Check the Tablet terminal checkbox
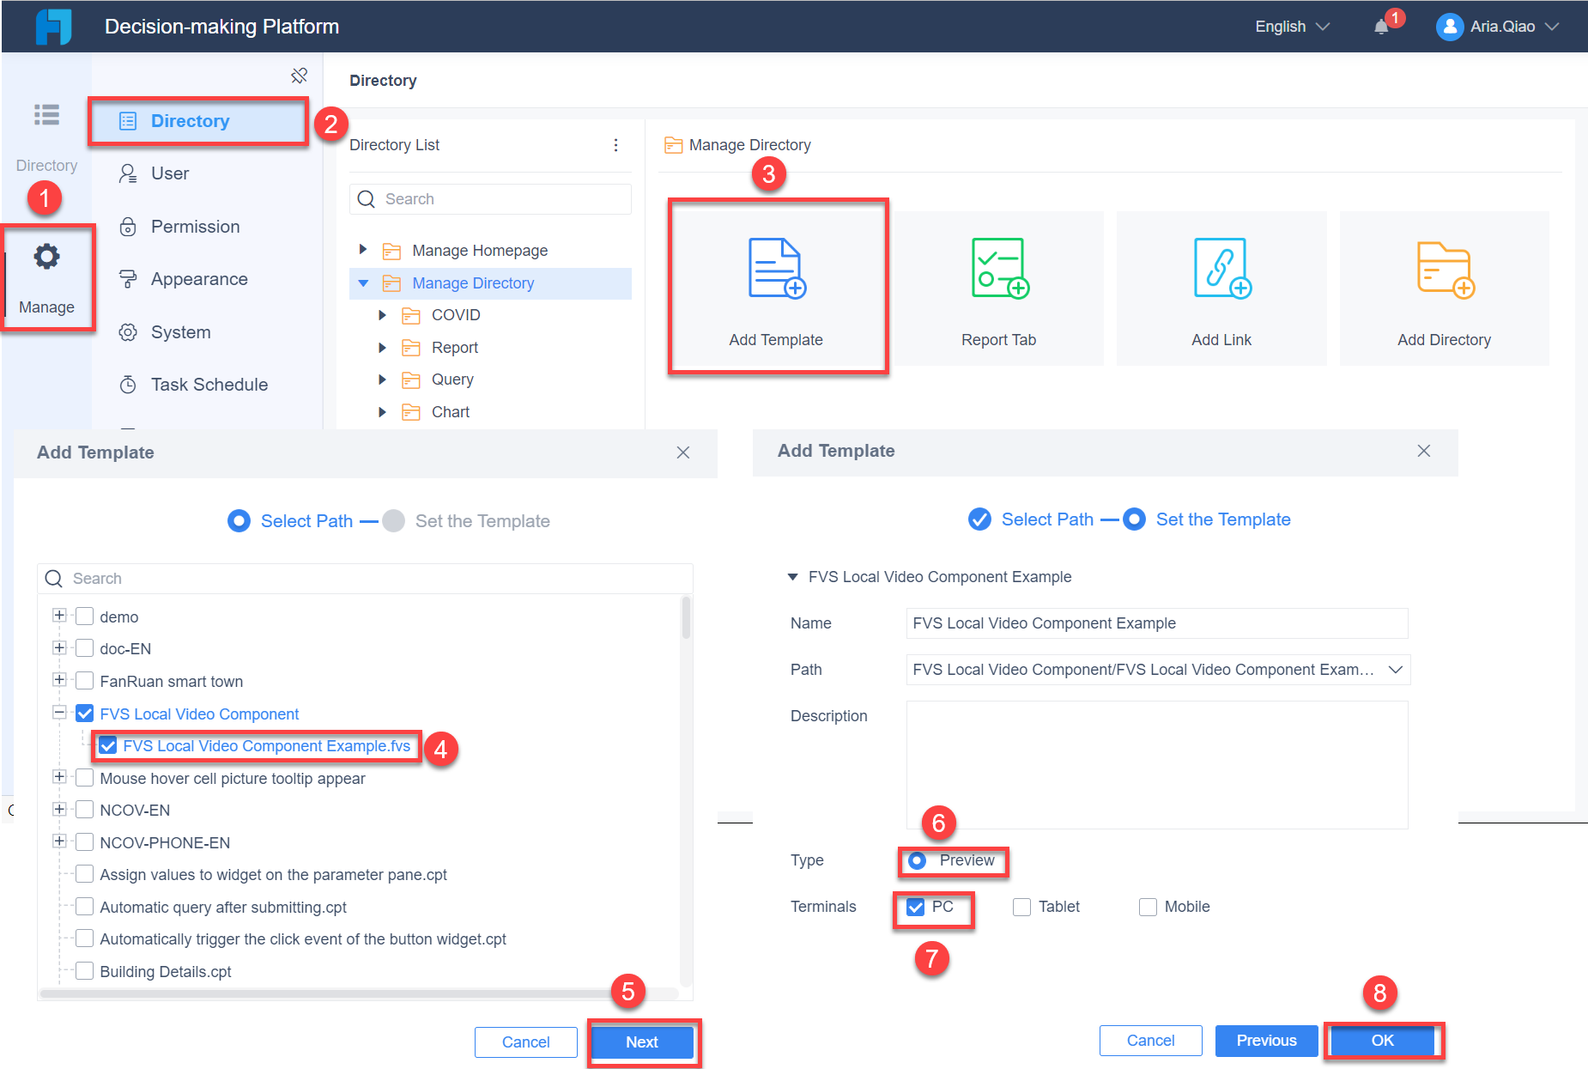 [1021, 907]
